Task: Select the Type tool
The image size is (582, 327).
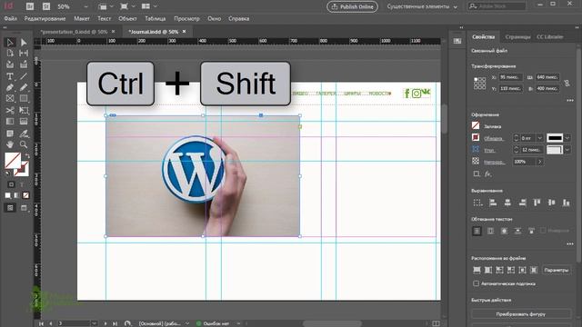Action: pos(10,76)
